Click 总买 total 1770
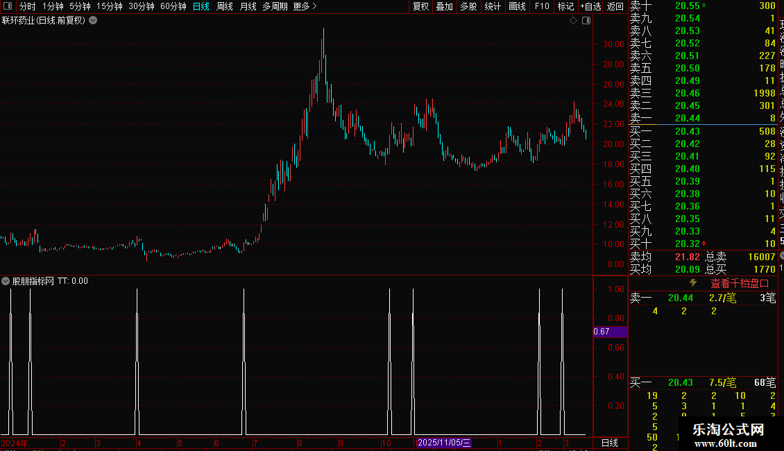 click(x=765, y=269)
